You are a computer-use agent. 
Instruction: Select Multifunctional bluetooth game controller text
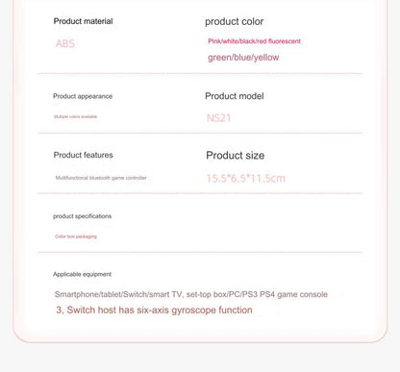pyautogui.click(x=101, y=178)
